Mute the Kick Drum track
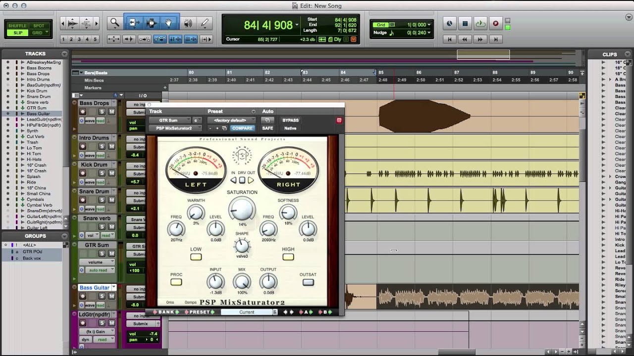 point(112,174)
